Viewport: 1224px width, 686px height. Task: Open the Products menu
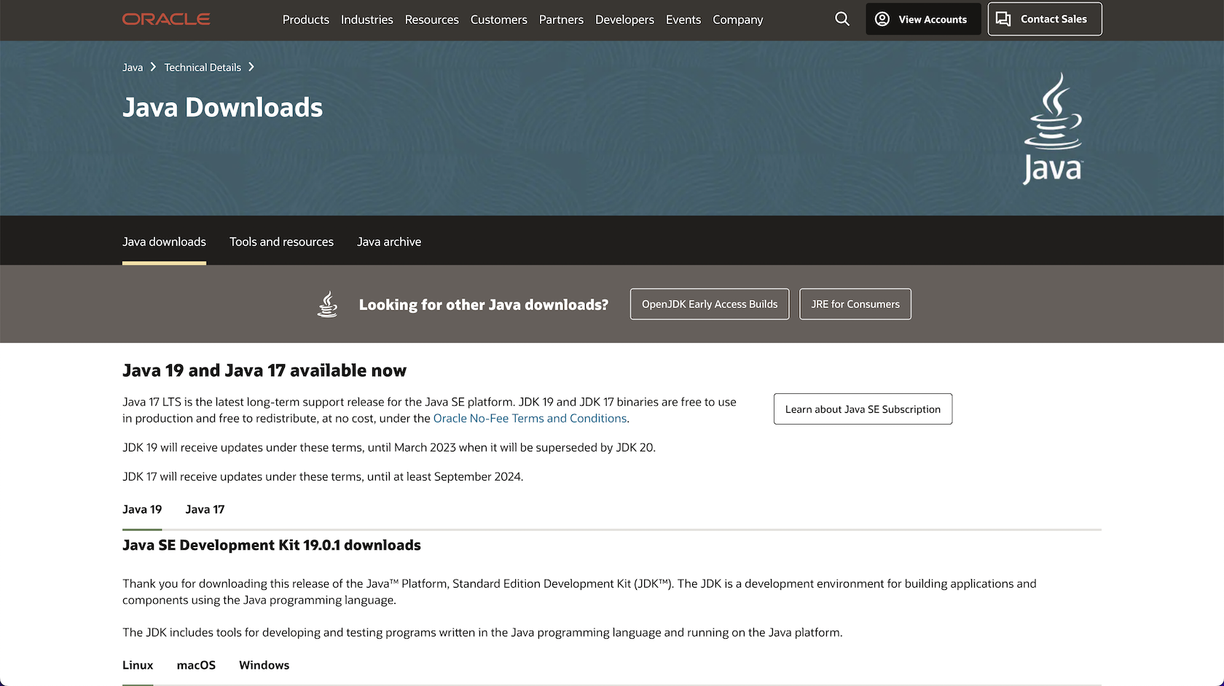tap(305, 20)
